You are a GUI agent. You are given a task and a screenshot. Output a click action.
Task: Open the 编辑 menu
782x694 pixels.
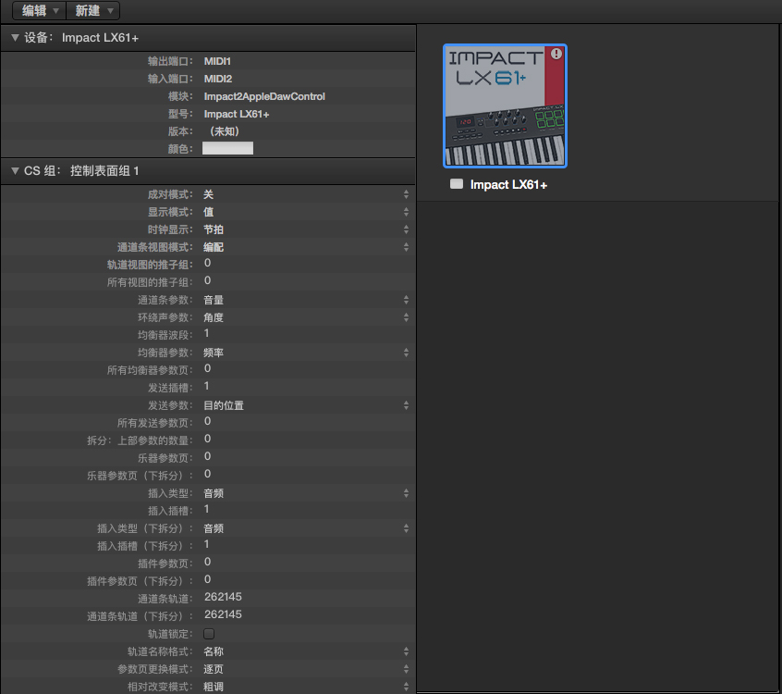41,10
